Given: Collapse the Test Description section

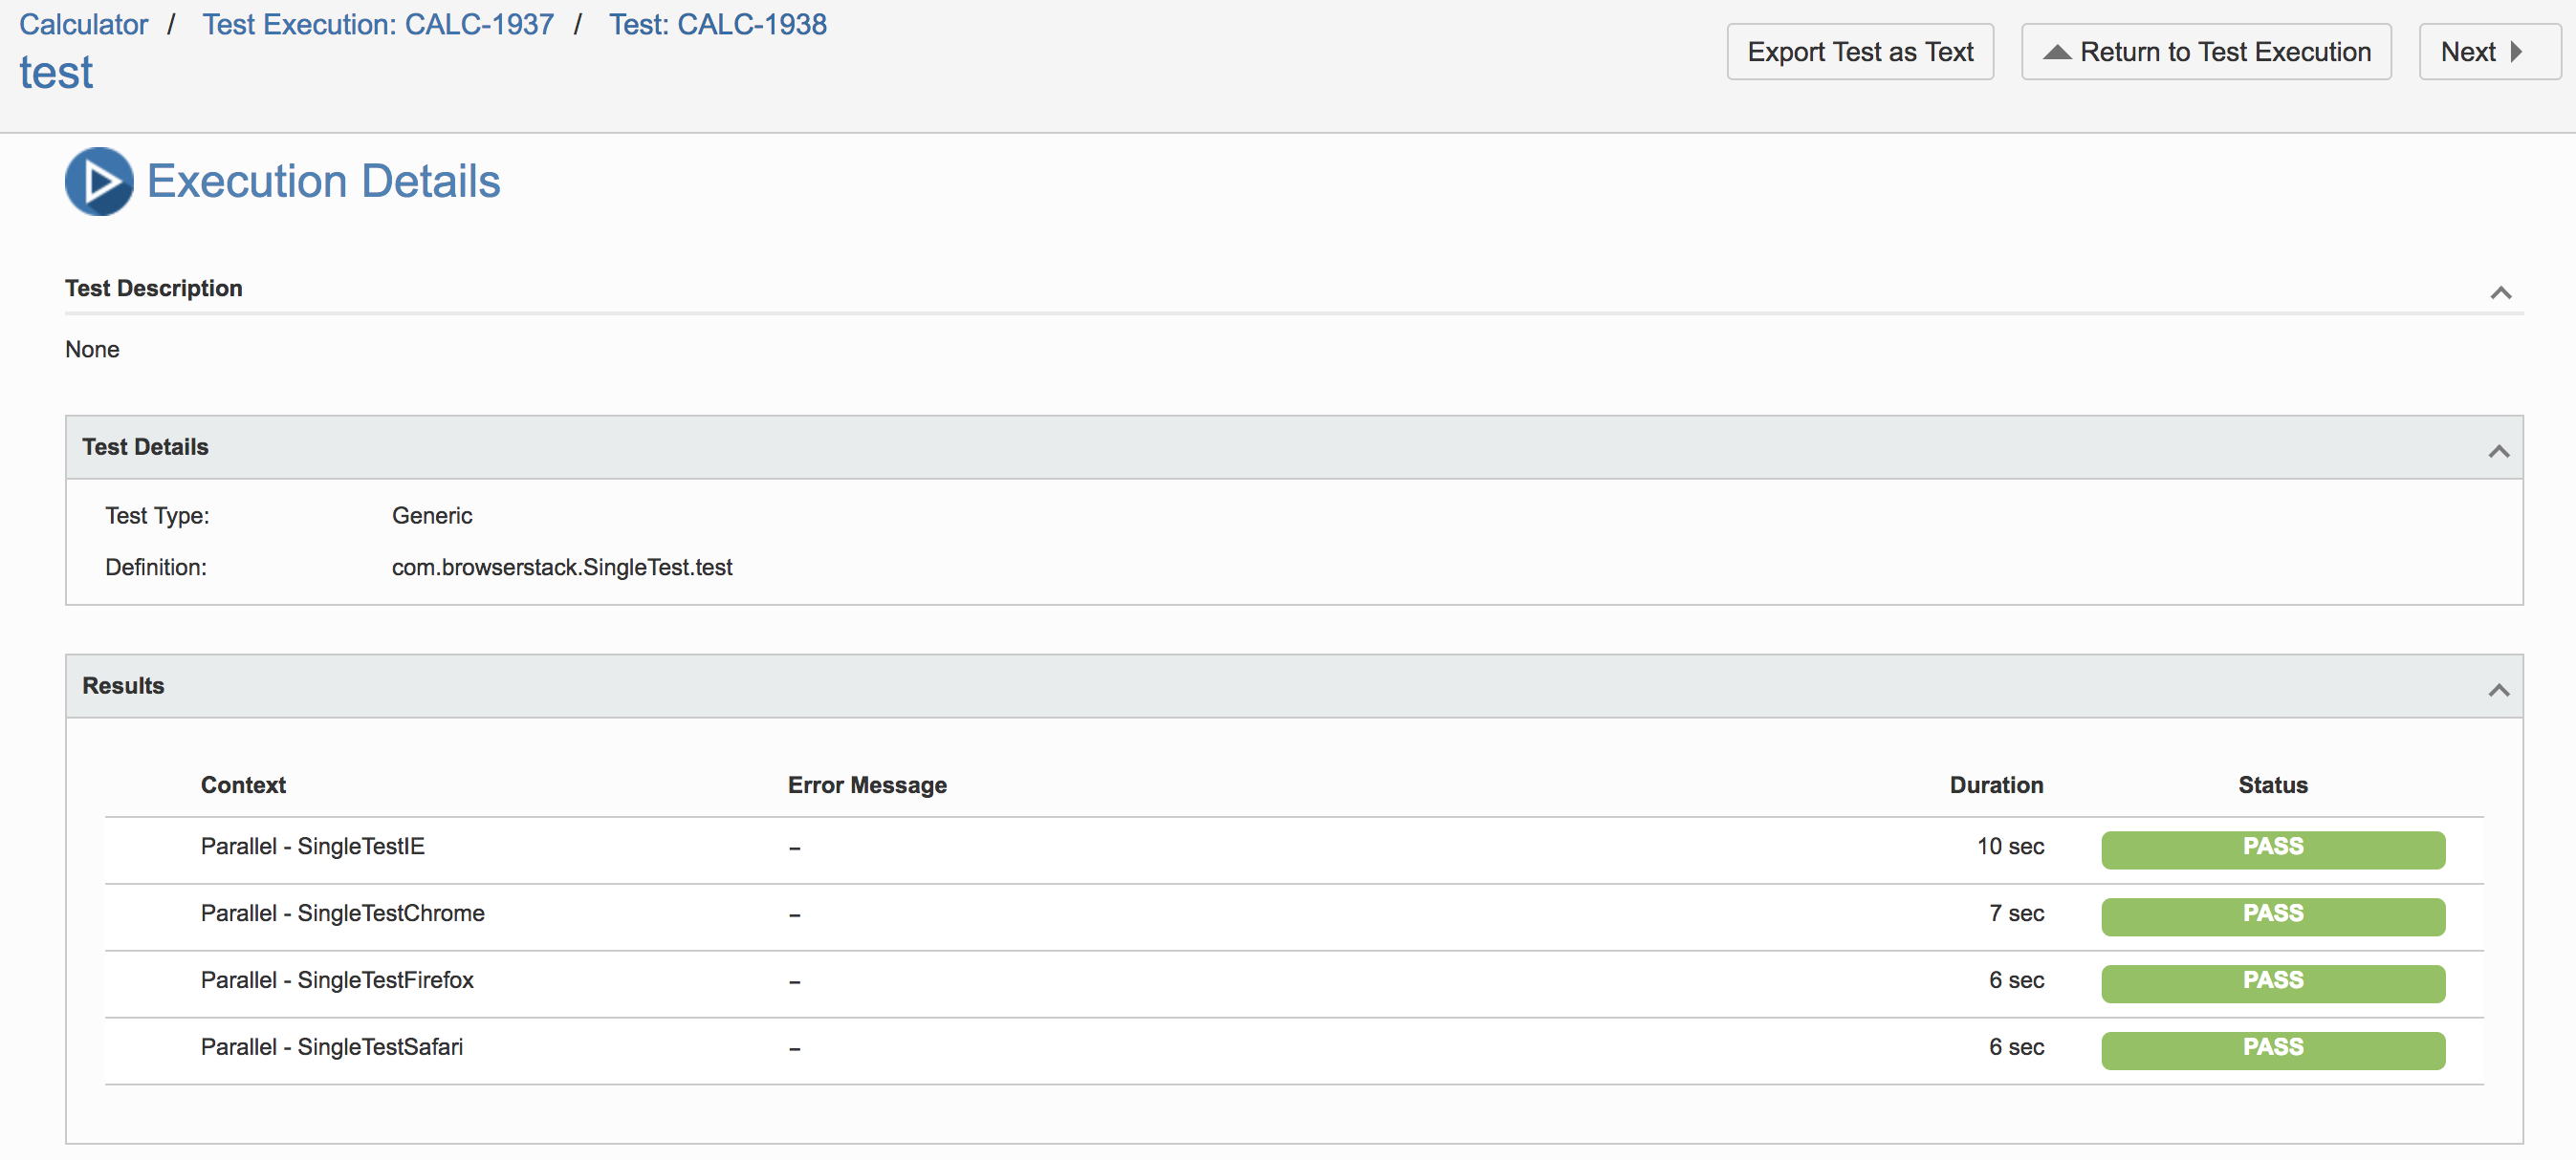Looking at the screenshot, I should [x=2500, y=292].
